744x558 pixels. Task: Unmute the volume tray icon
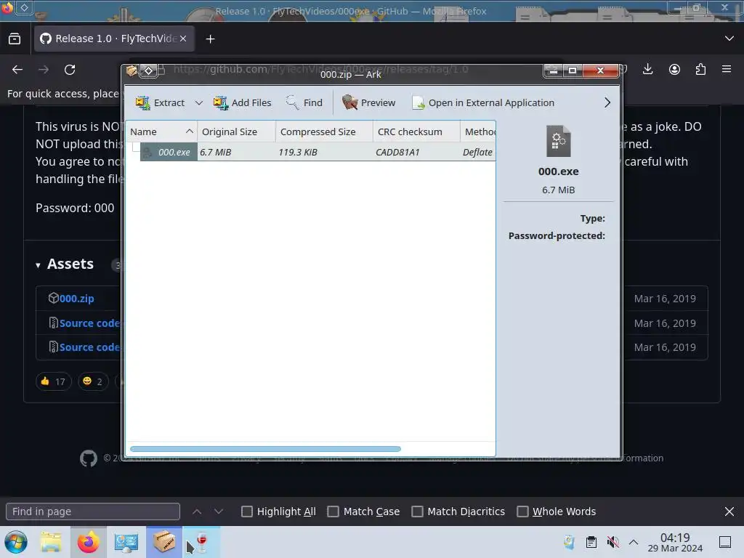pyautogui.click(x=612, y=542)
